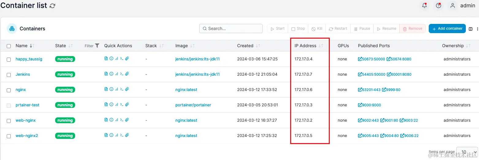This screenshot has width=479, height=160.
Task: Toggle the select-all containers checkbox
Action: tap(9, 46)
